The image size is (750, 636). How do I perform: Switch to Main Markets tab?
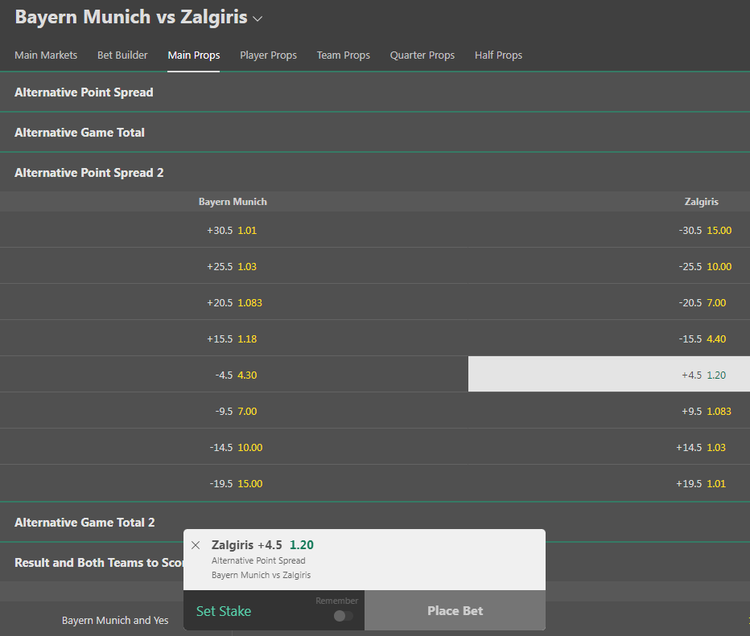(46, 55)
